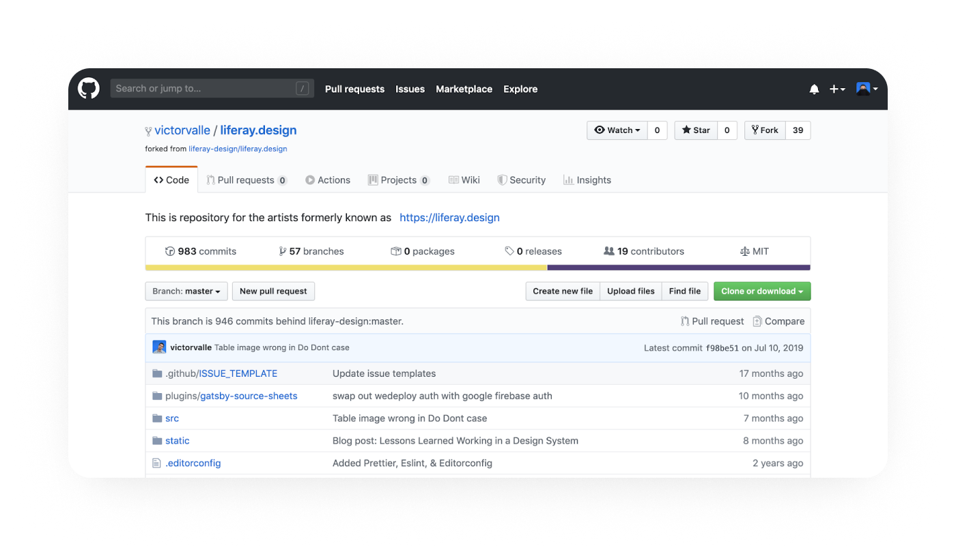
Task: Open the Branch: master dropdown
Action: [x=186, y=291]
